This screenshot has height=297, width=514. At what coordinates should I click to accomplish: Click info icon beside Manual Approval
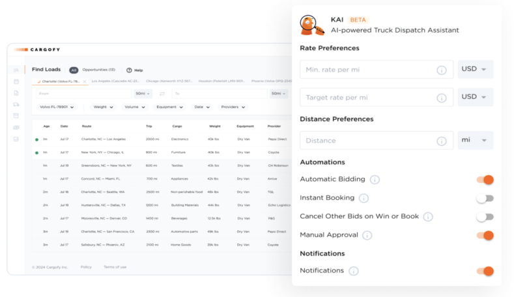click(x=367, y=235)
